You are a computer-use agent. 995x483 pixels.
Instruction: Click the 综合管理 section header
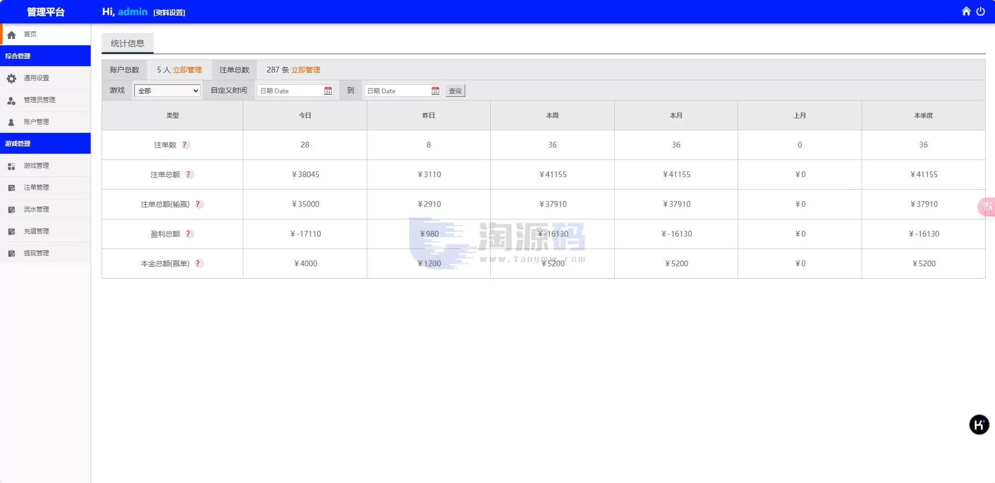(x=45, y=56)
